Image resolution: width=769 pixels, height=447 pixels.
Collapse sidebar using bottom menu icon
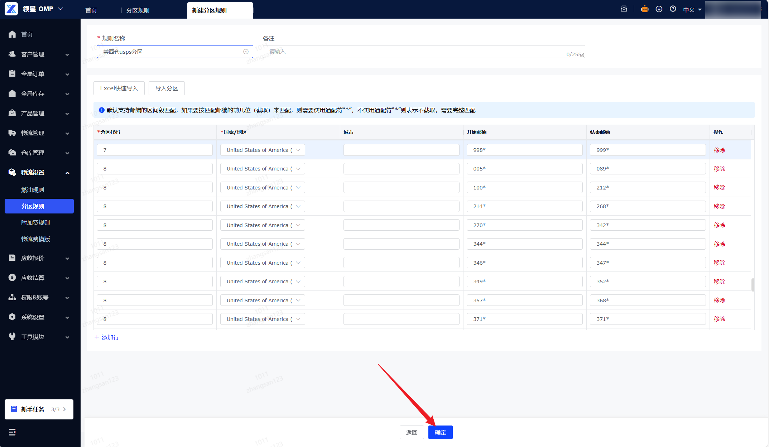tap(12, 432)
